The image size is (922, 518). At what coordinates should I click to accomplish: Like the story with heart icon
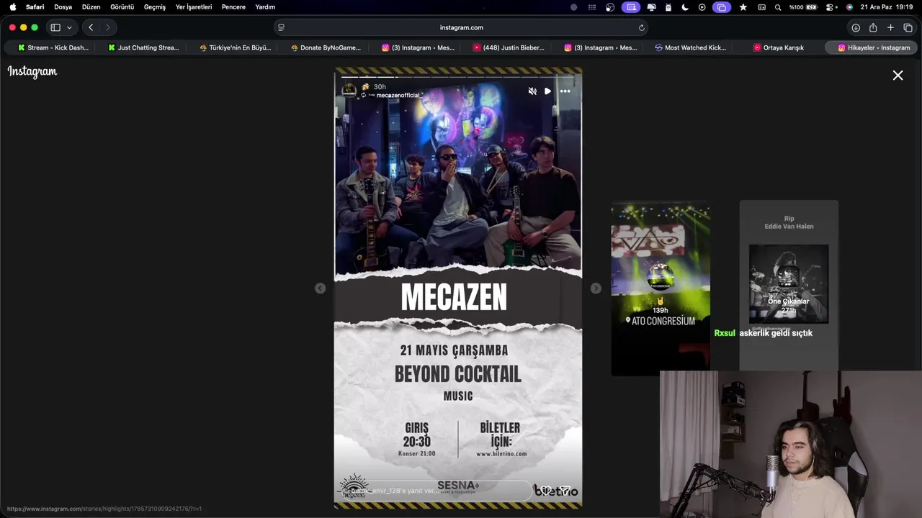[547, 491]
